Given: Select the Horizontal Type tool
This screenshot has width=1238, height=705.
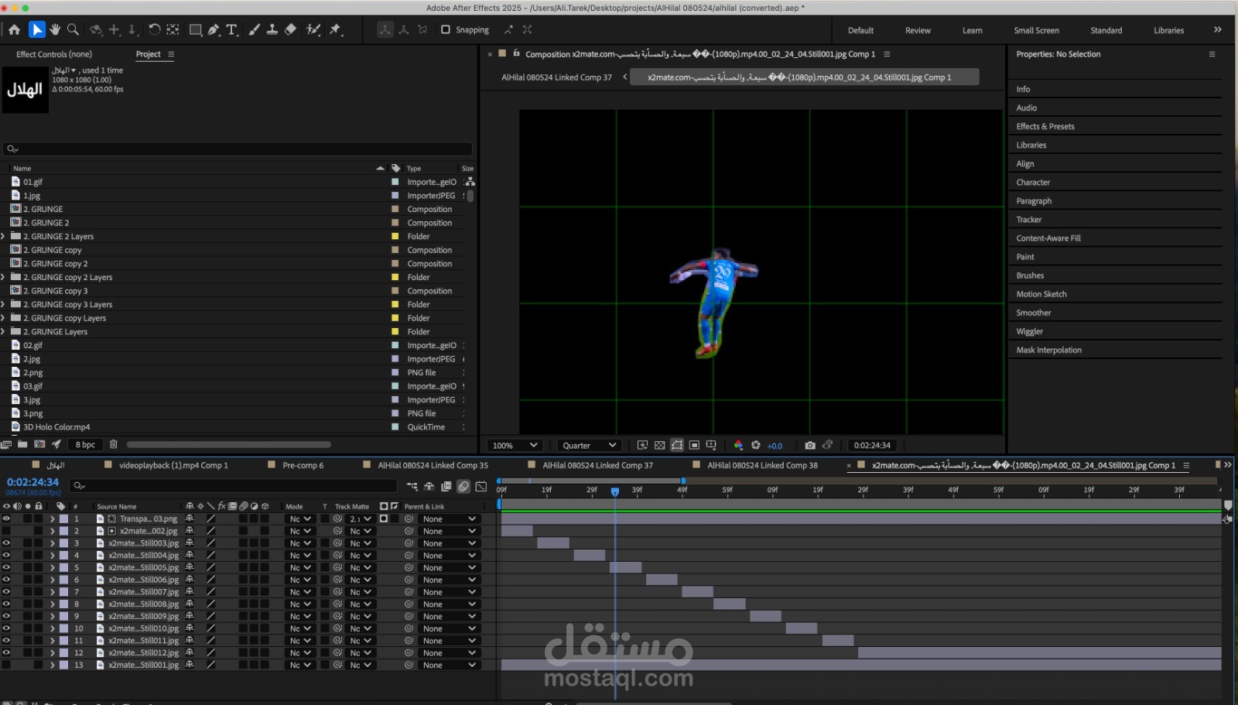Looking at the screenshot, I should point(232,29).
